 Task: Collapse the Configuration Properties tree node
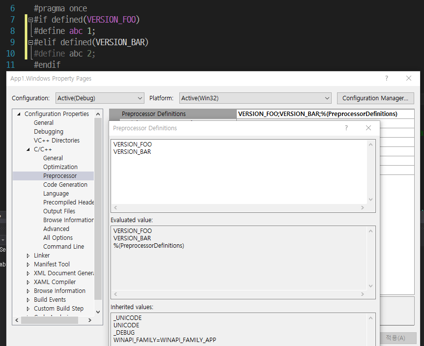[x=19, y=114]
